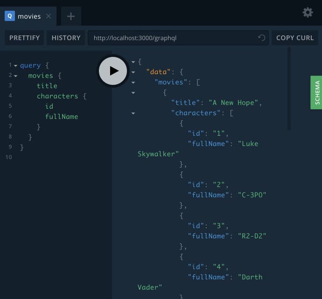
Task: Collapse the first movie object arrow
Action: pos(133,93)
